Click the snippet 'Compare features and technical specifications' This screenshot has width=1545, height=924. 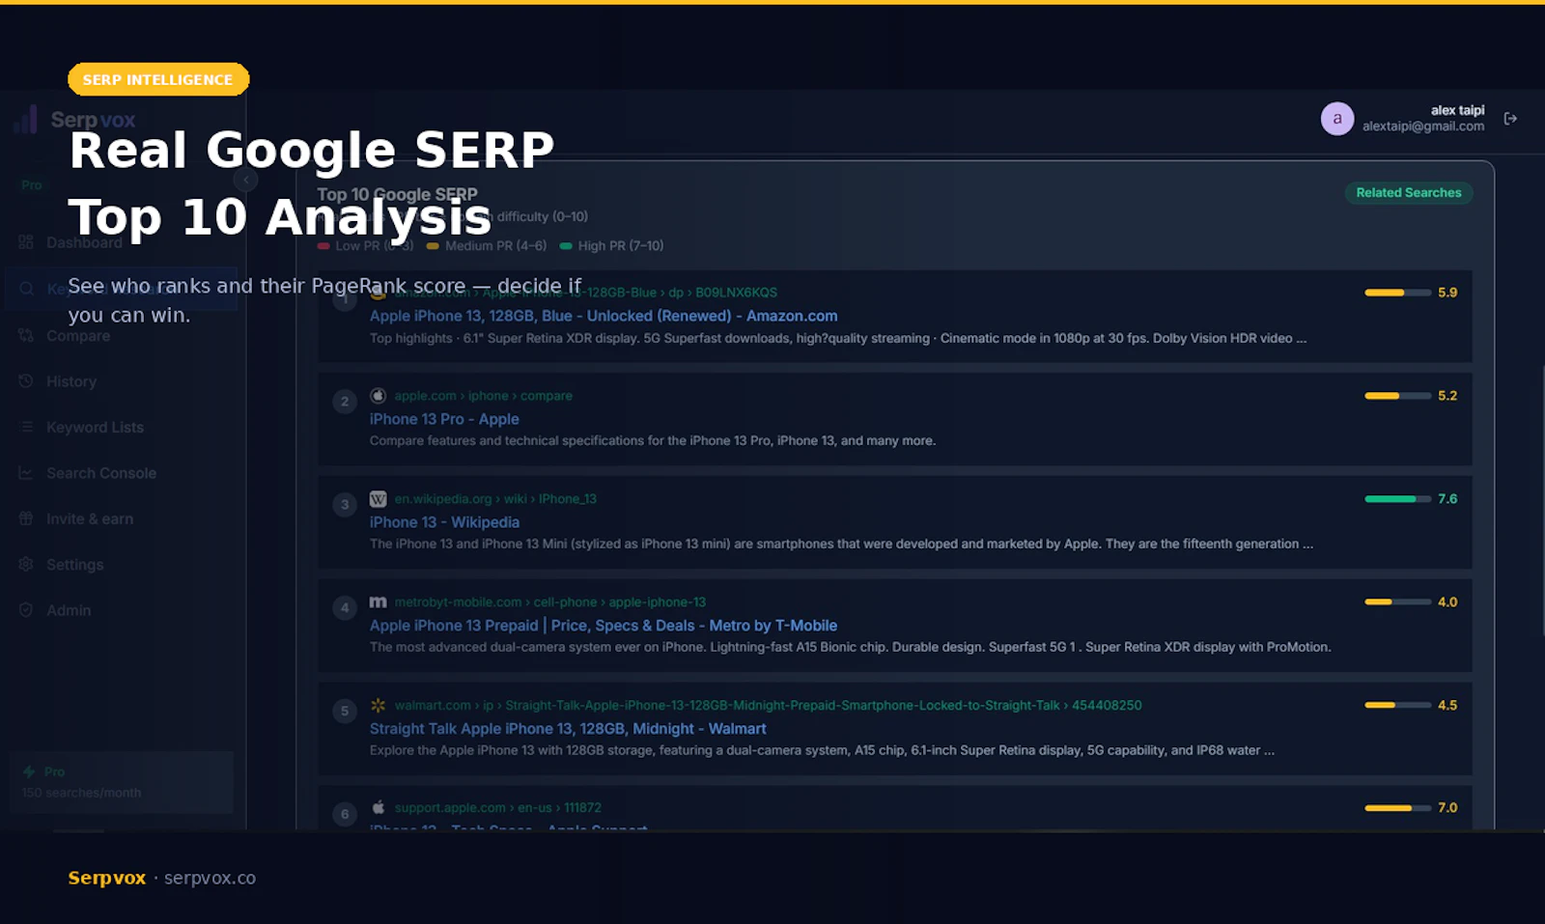click(x=653, y=441)
